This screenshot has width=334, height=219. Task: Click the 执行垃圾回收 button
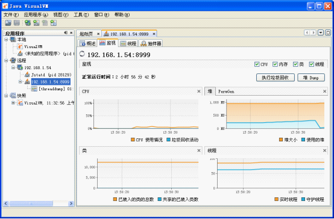coord(275,78)
